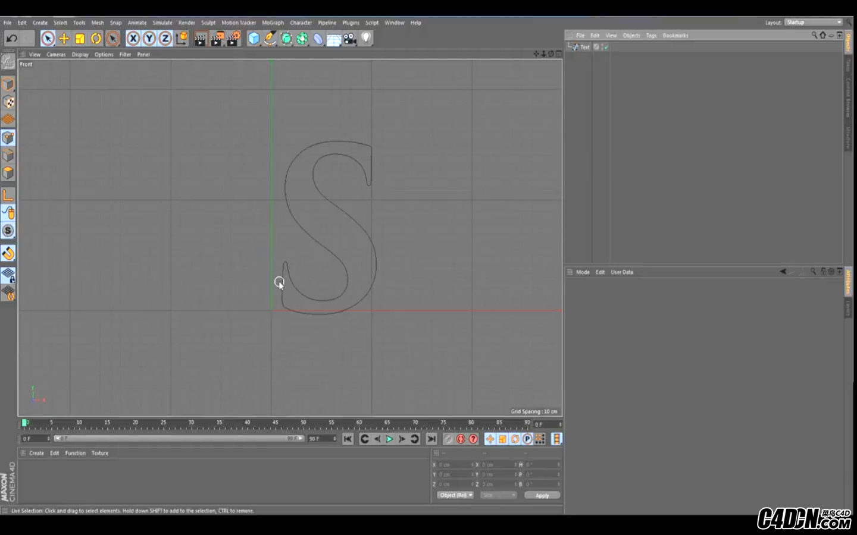
Task: Click the Record Active Objects button
Action: (448, 439)
